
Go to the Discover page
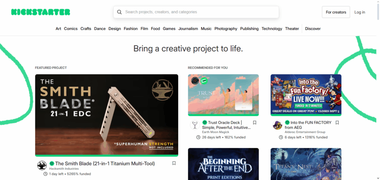click(x=313, y=29)
